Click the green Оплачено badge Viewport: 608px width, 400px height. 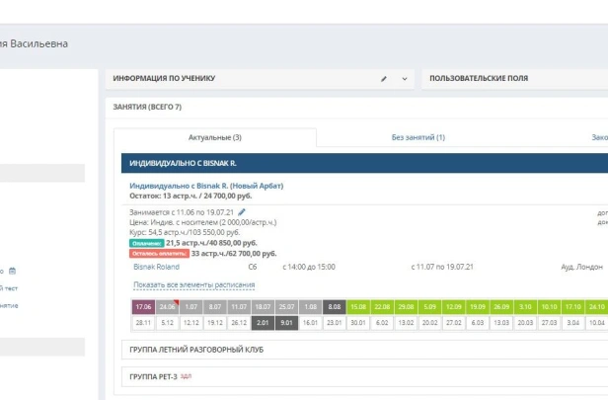(x=146, y=242)
